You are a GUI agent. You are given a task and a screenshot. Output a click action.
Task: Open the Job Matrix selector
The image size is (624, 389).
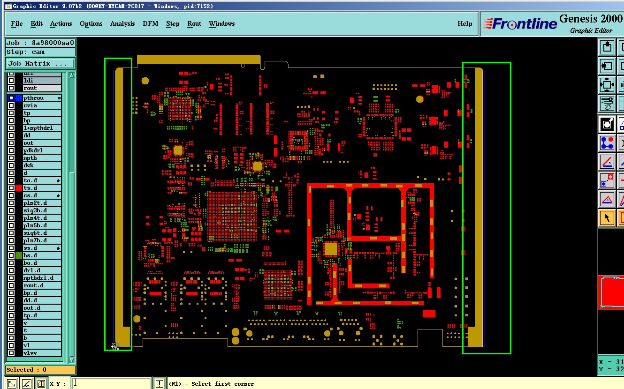pos(40,63)
